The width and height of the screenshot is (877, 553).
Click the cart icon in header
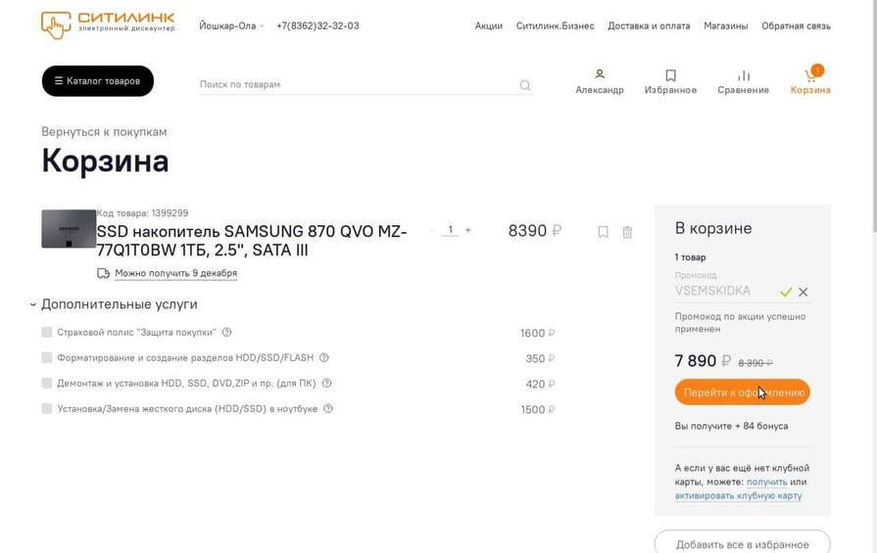tap(810, 76)
